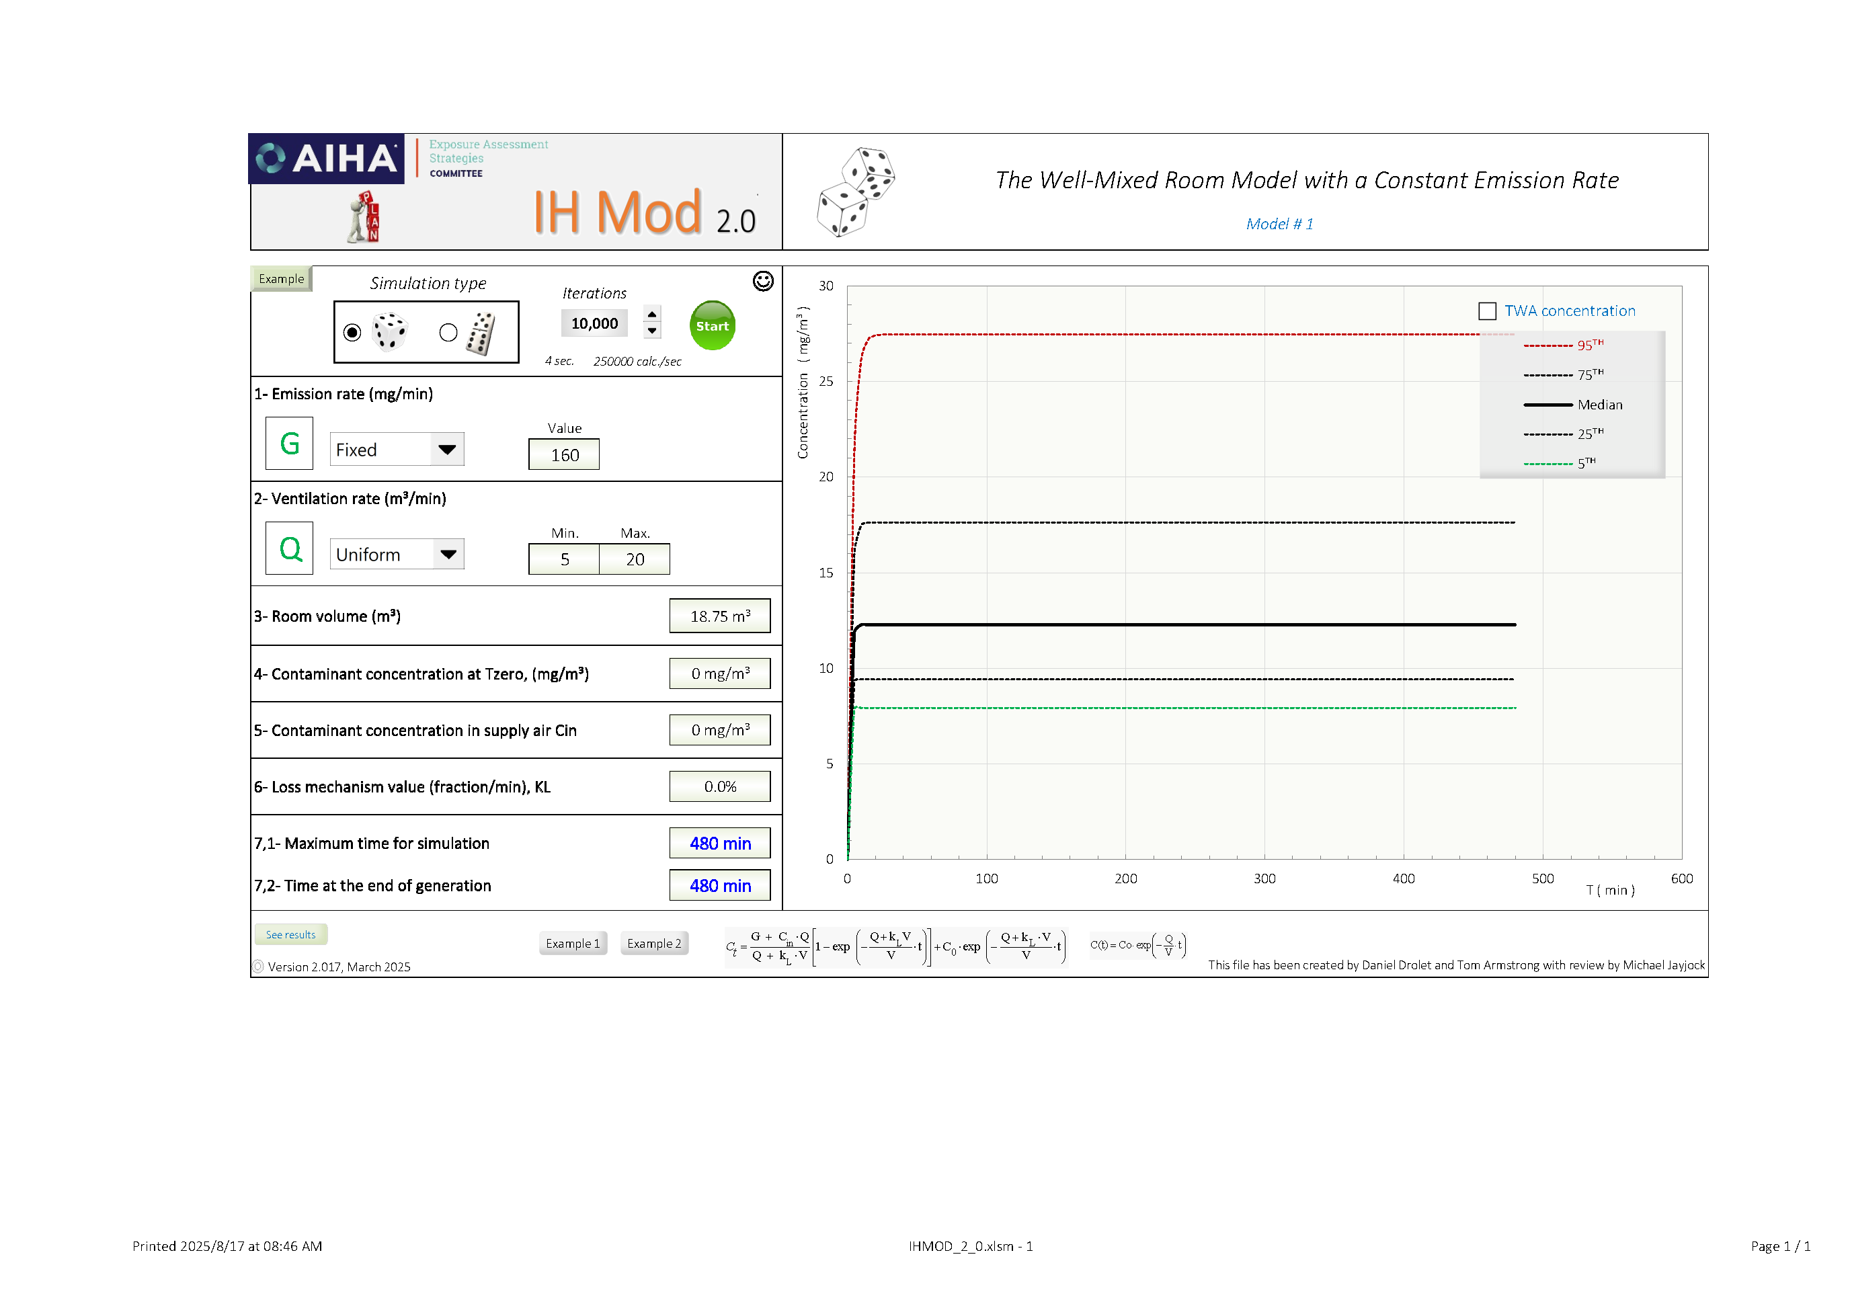Click the PLAN figure icon
1850x1308 pixels.
click(364, 218)
